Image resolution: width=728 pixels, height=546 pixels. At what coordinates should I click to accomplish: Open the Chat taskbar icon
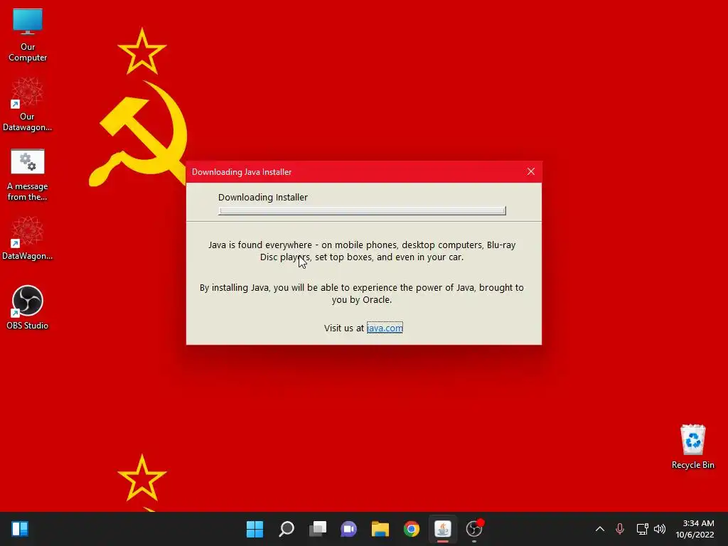point(348,529)
